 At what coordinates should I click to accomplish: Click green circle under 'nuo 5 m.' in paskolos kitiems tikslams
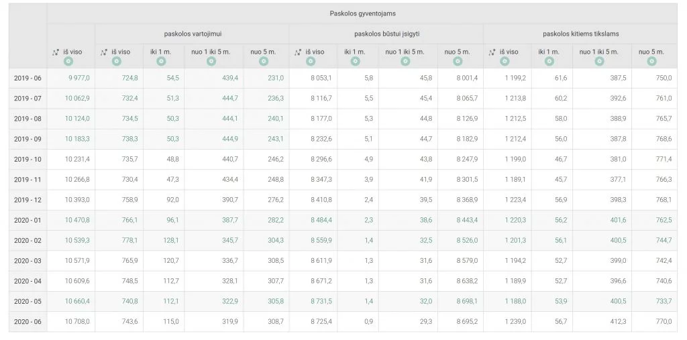point(651,61)
